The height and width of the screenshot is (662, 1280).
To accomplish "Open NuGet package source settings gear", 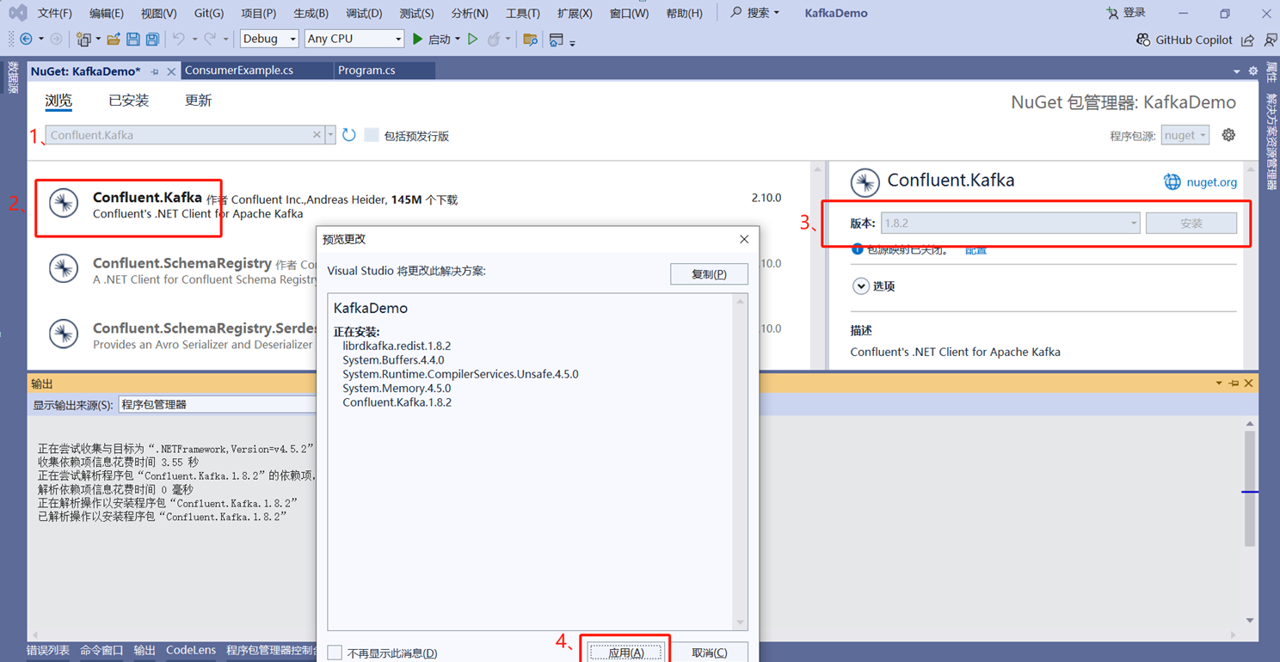I will click(x=1228, y=135).
